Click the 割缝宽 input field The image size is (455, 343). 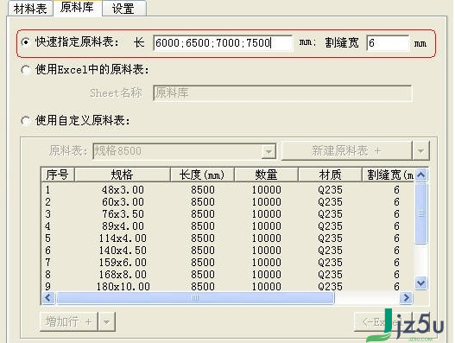[388, 43]
